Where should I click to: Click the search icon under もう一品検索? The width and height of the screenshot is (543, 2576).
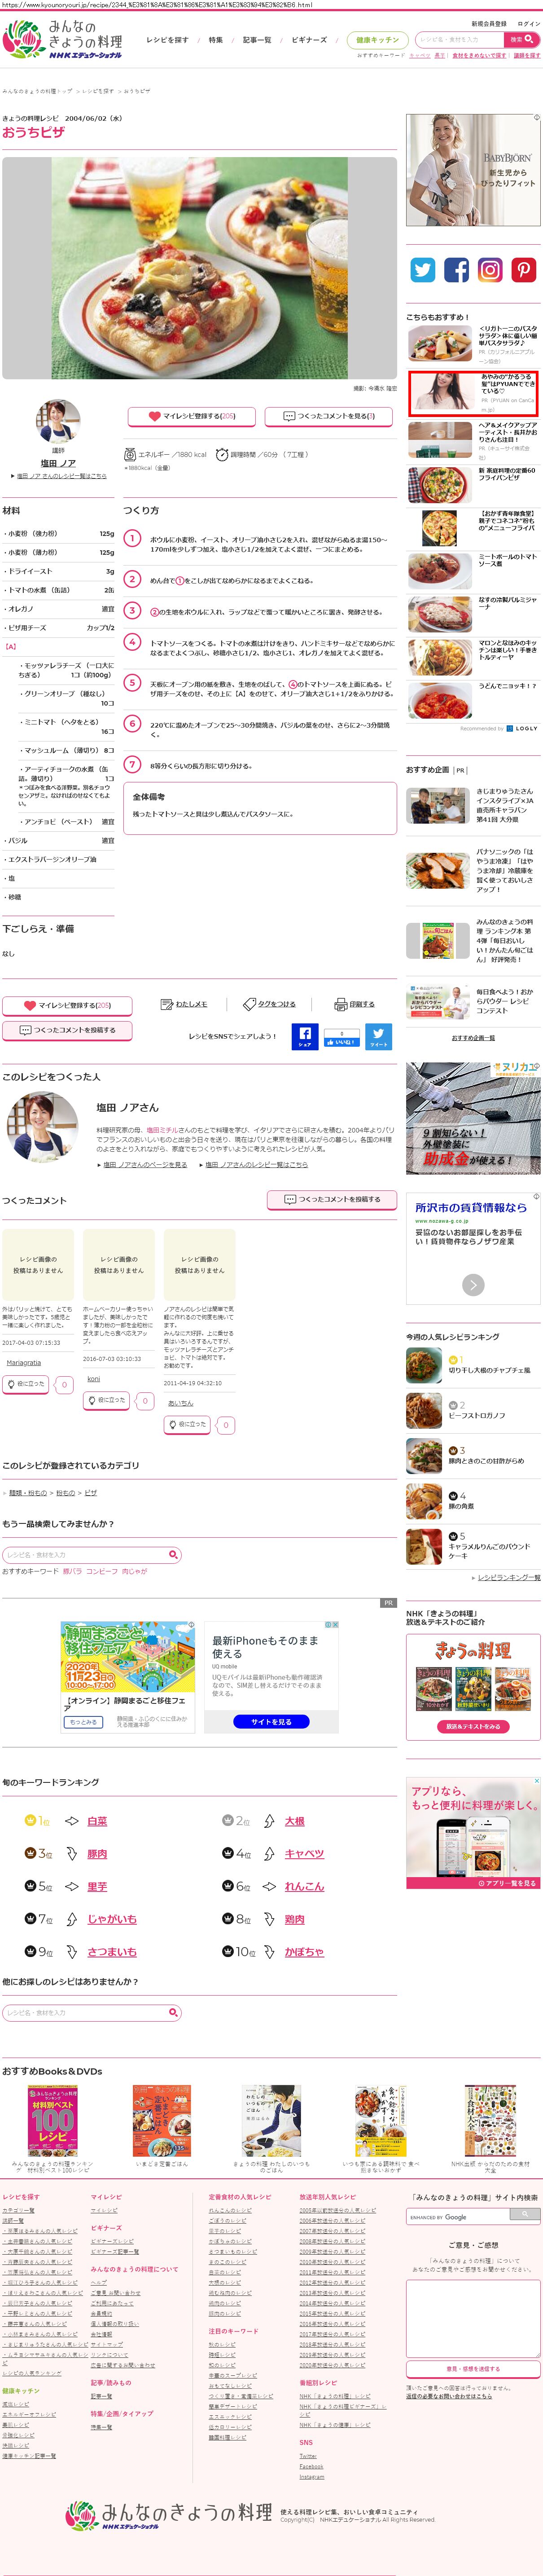coord(173,1554)
